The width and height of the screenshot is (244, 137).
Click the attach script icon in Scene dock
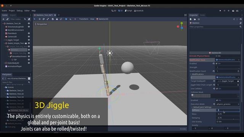click(29, 19)
